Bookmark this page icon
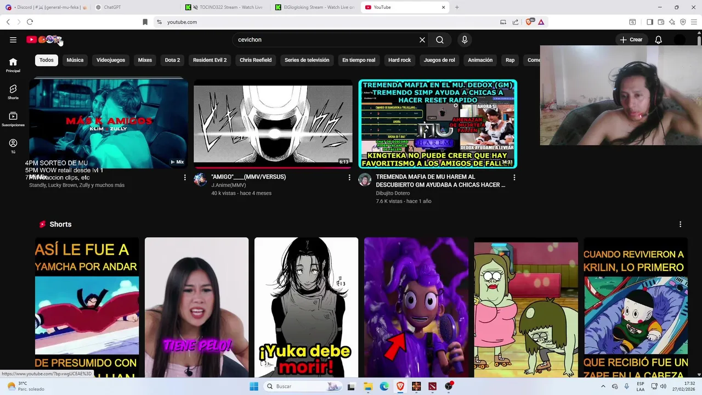The width and height of the screenshot is (702, 395). pos(145,22)
